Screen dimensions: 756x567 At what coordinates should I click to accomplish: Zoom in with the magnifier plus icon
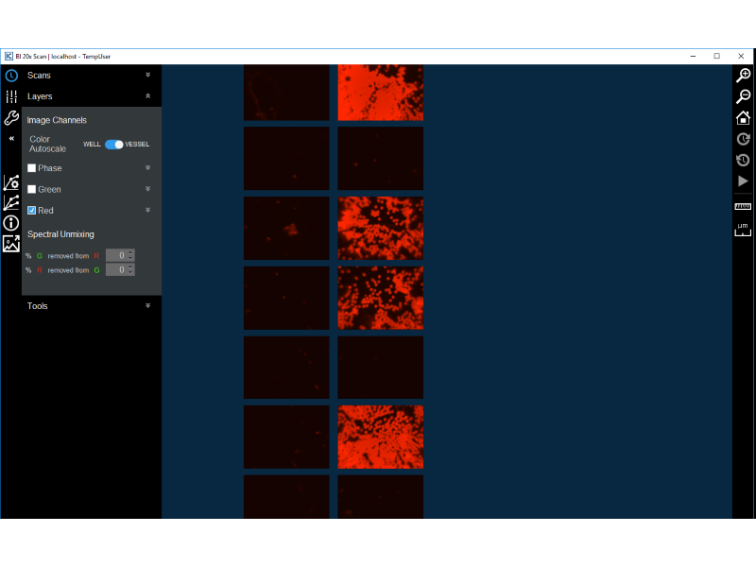(x=743, y=76)
